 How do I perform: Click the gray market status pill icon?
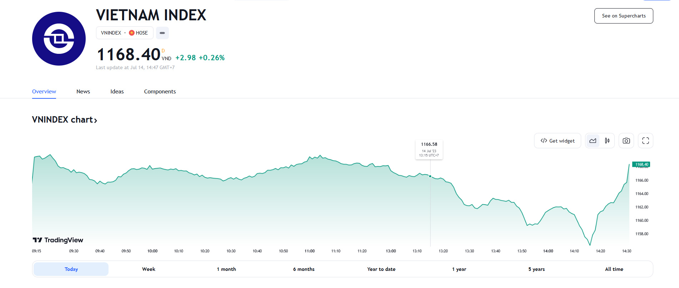[162, 33]
